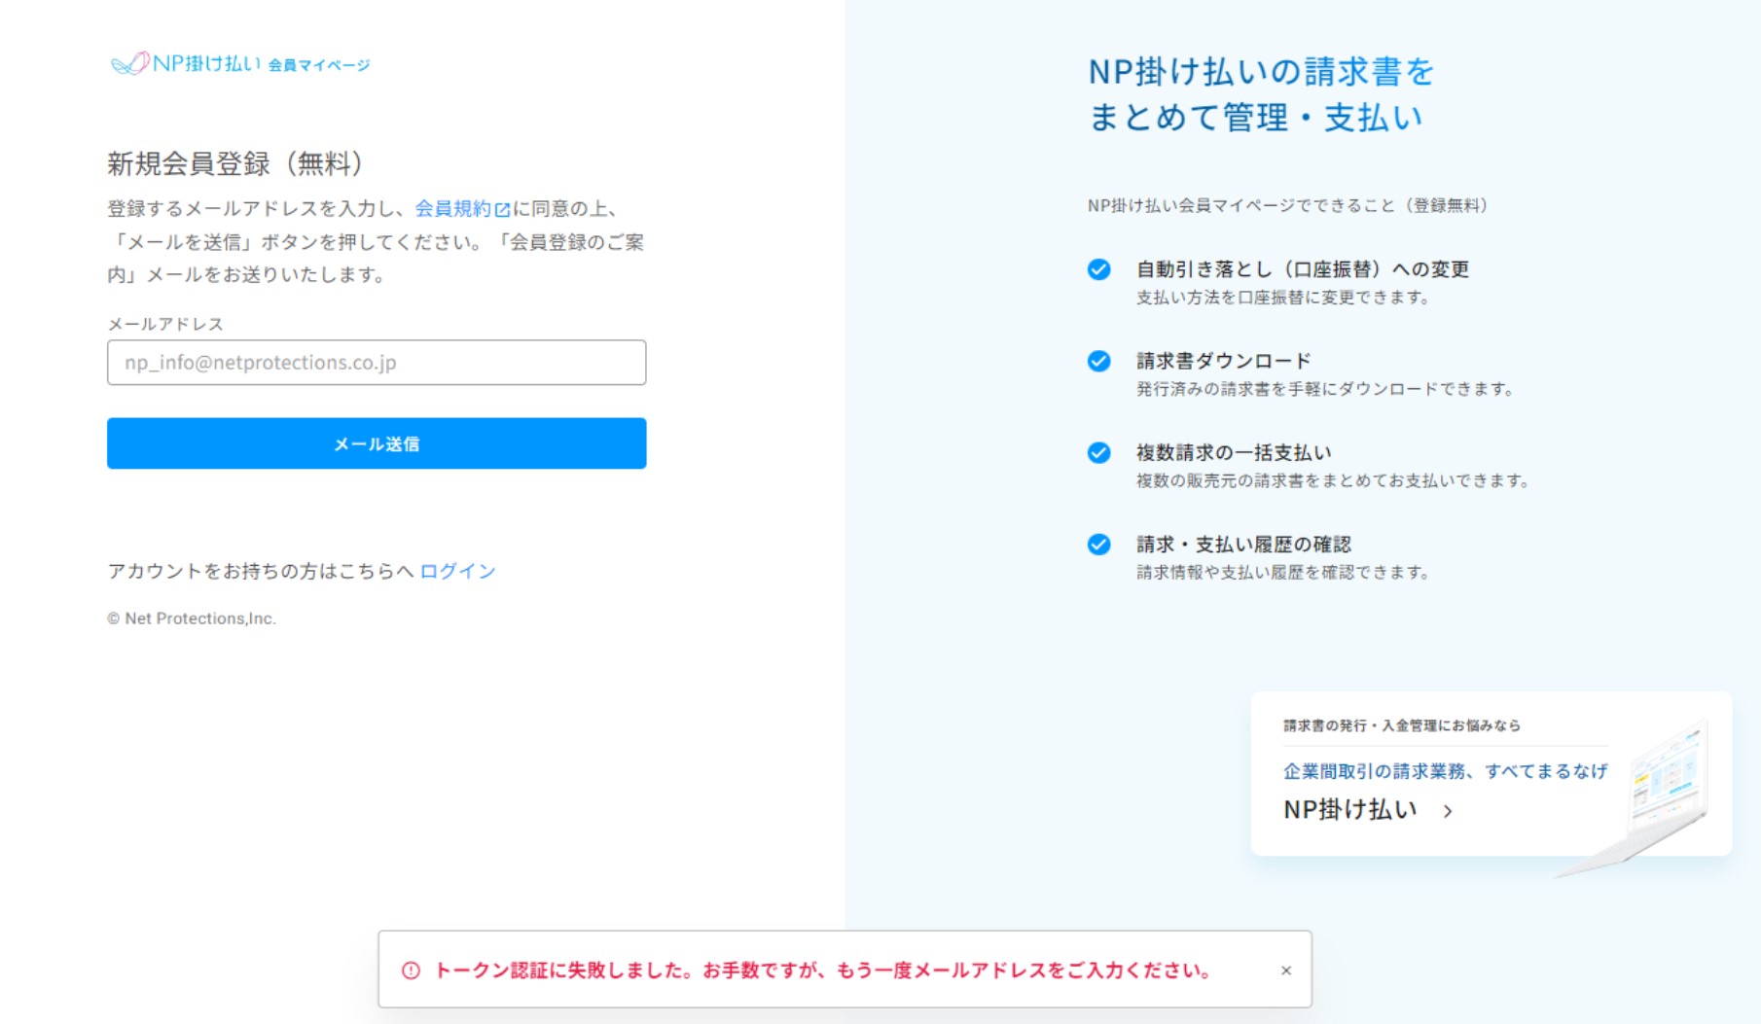The image size is (1761, 1024).
Task: Dismiss the token authentication error notification
Action: coord(1285,970)
